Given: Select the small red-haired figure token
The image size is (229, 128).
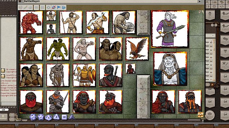Looking at the screenshot, I should pyautogui.click(x=130, y=69).
